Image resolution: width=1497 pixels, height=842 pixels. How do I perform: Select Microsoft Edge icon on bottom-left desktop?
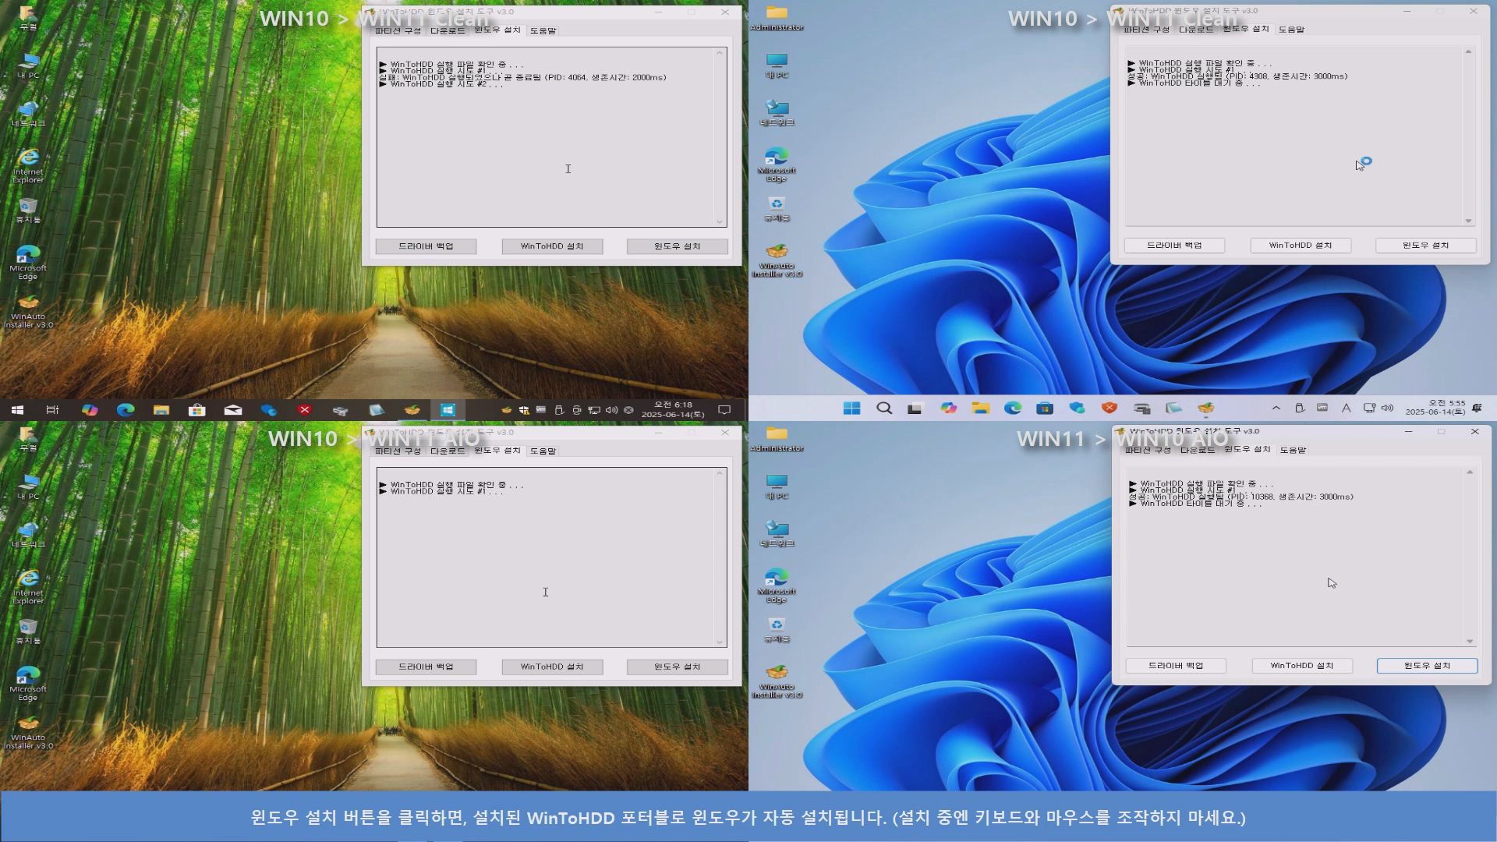pos(28,684)
